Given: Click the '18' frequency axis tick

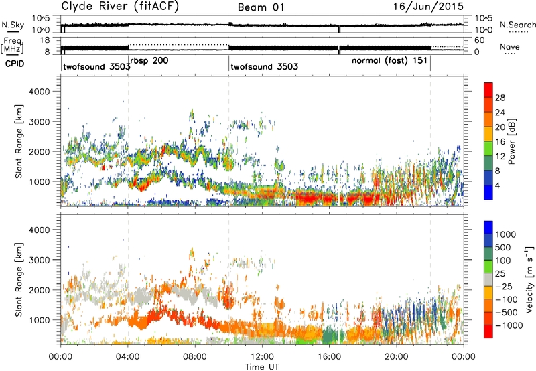Looking at the screenshot, I should click(x=44, y=40).
